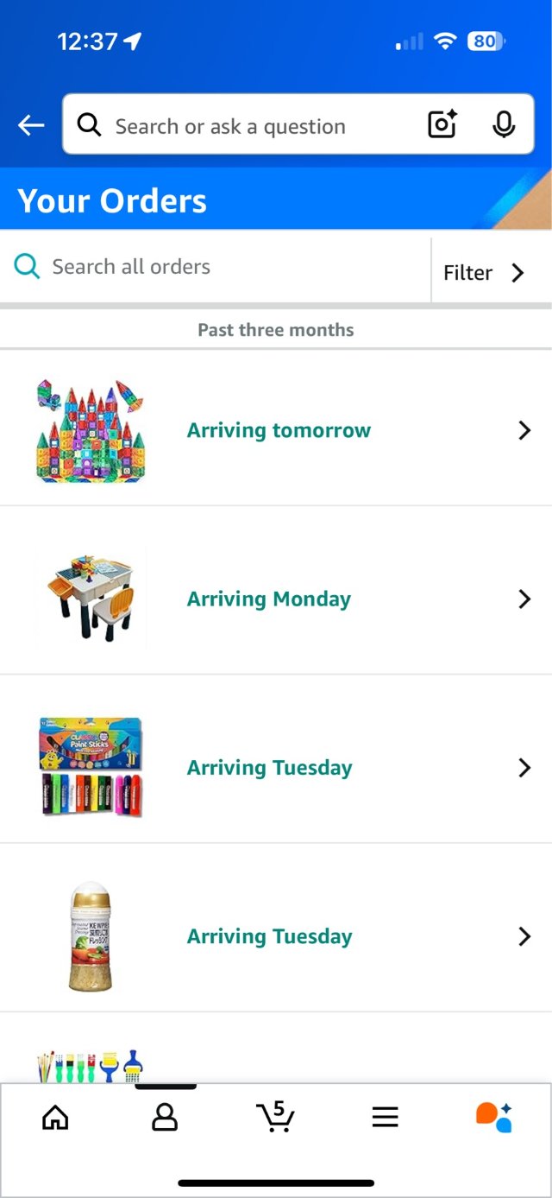The width and height of the screenshot is (552, 1198).
Task: Go to Home tab in bottom bar
Action: [55, 1118]
